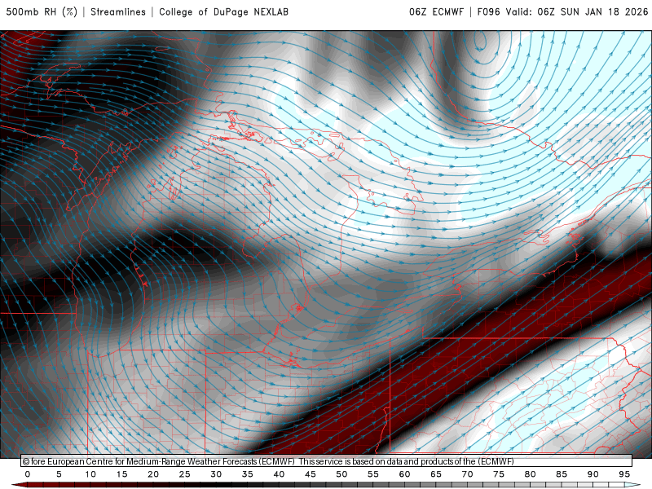This screenshot has height=489, width=652.
Task: Click the '75' color scale label
Action: (x=499, y=474)
